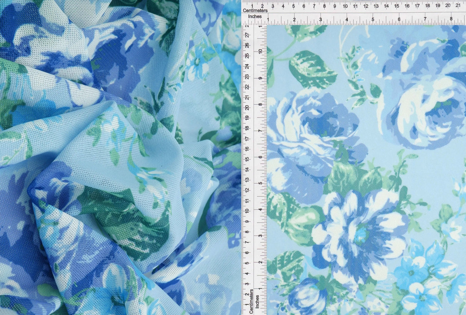
Task: Click the number 8 on horizontal inches ruler
Action: [451, 18]
